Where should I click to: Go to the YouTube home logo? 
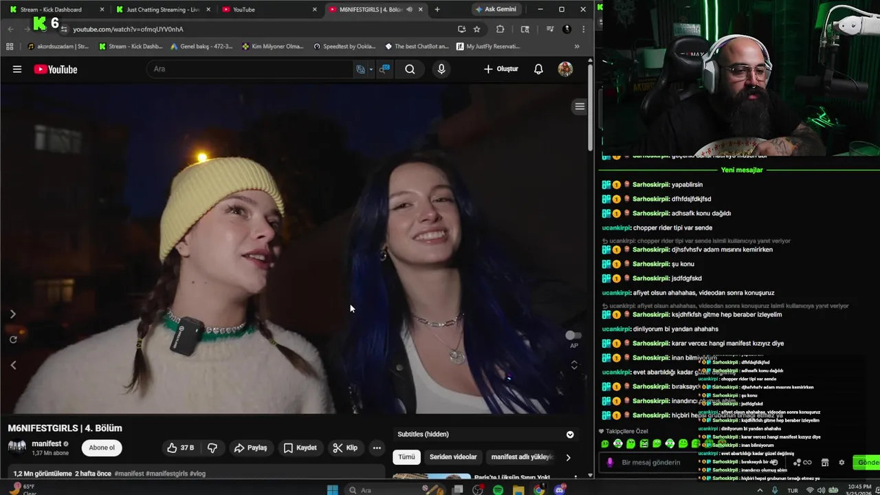point(56,69)
